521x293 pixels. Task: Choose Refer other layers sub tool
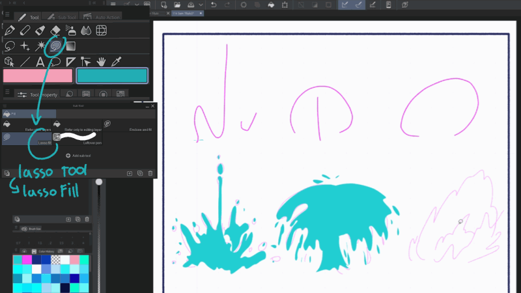pyautogui.click(x=27, y=125)
